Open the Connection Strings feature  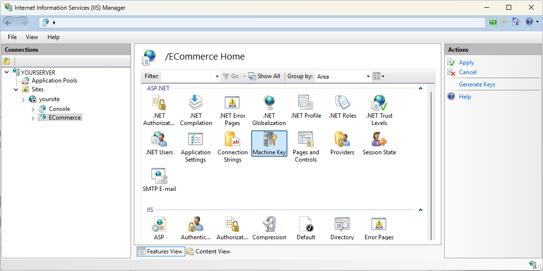coord(232,147)
